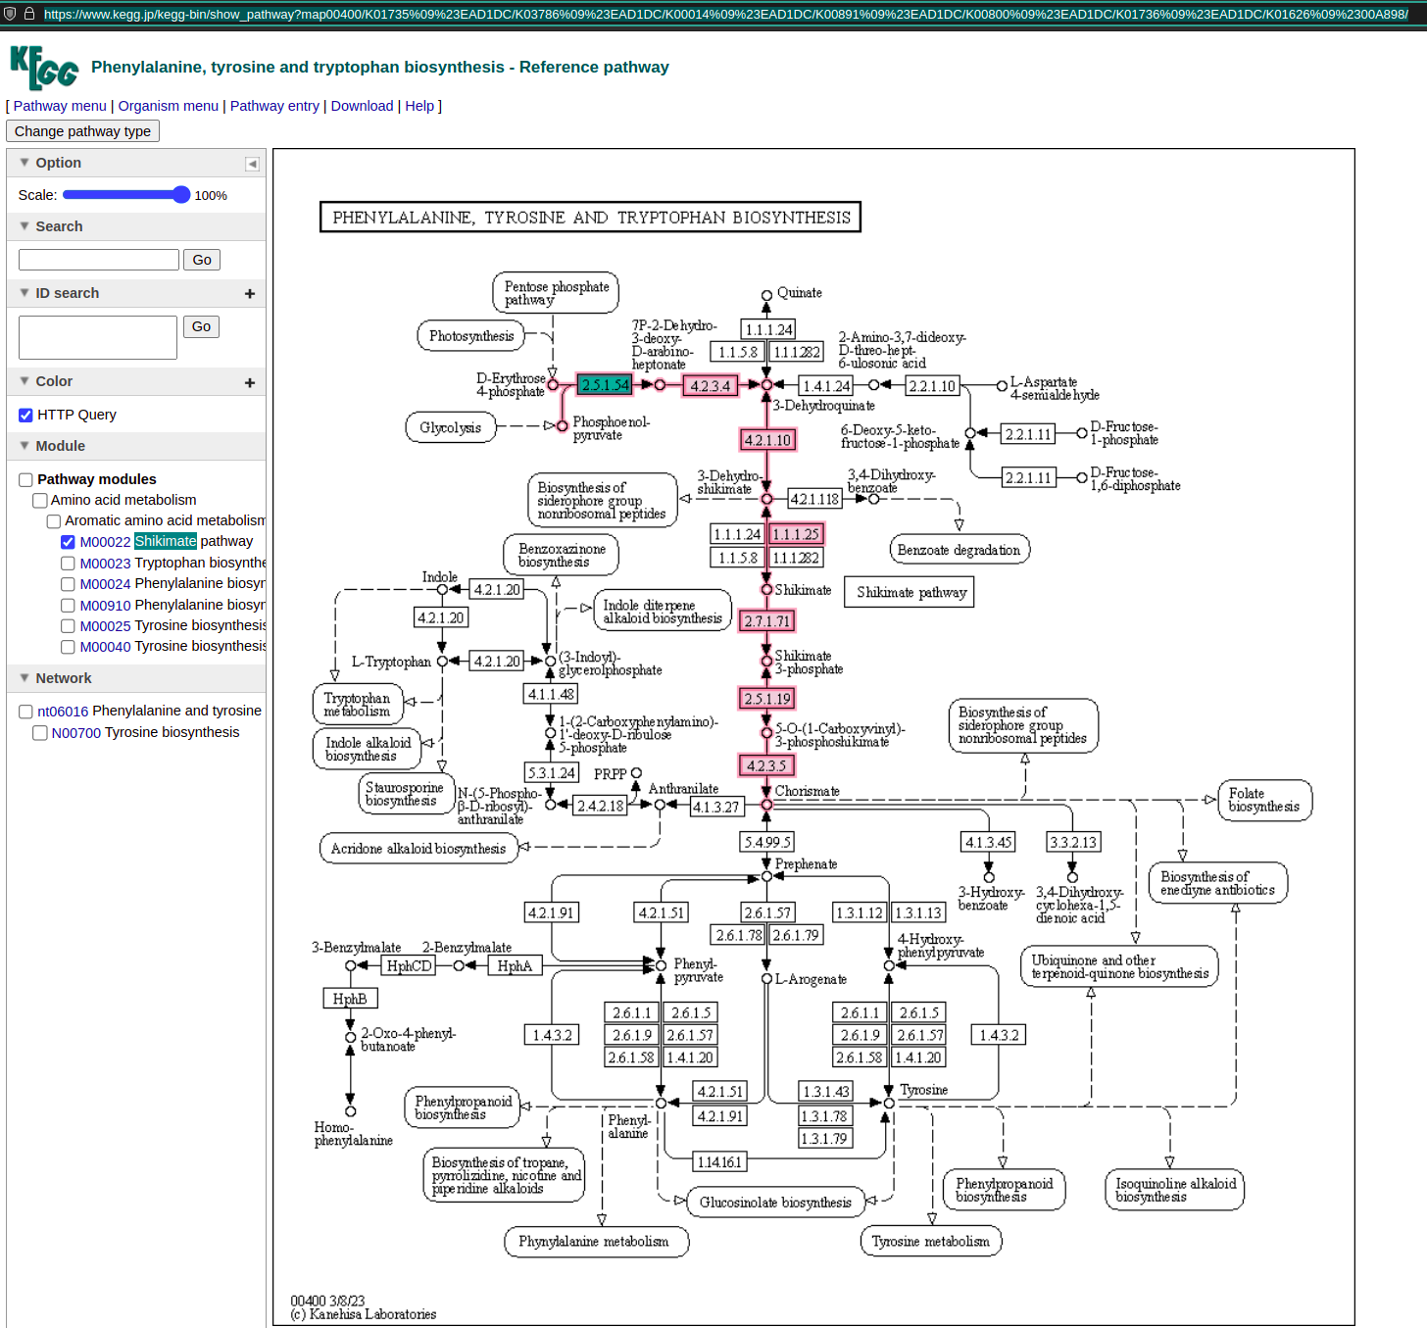Click Go button next to Search field
This screenshot has width=1427, height=1328.
coord(202,260)
